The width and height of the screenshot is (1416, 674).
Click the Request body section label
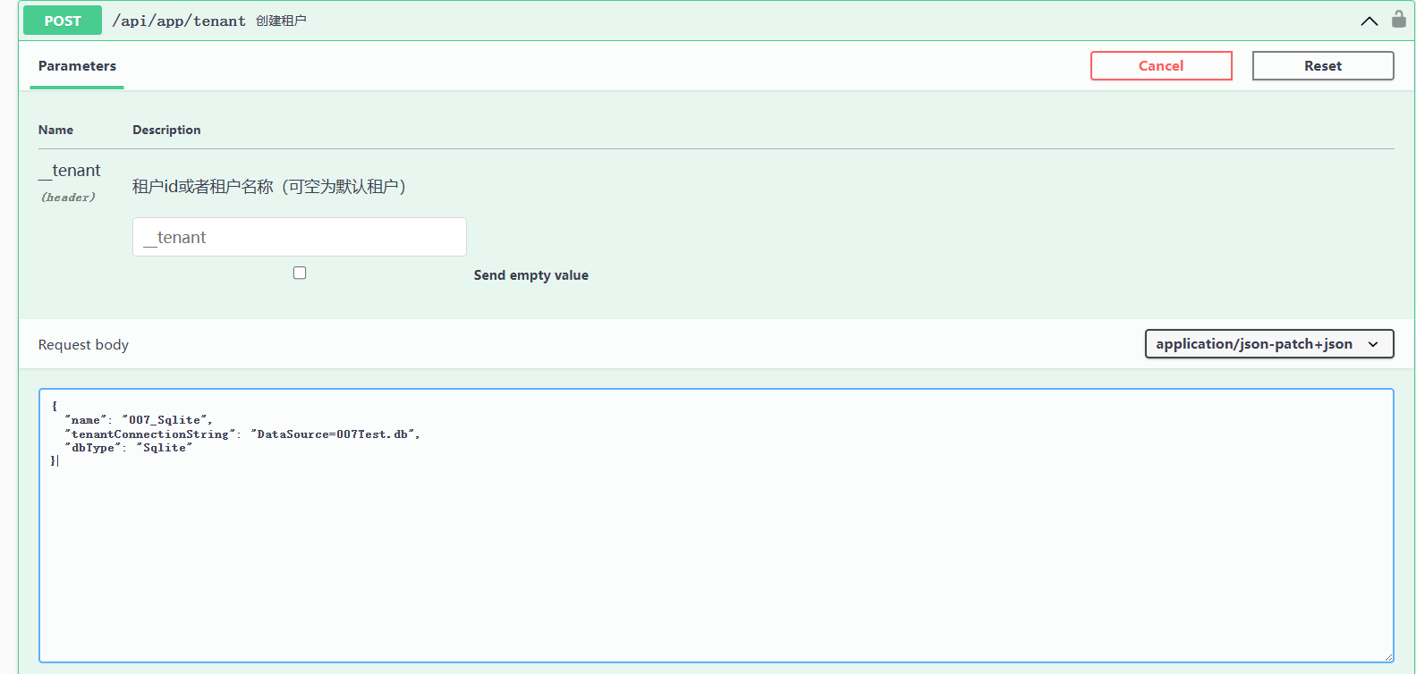point(83,345)
